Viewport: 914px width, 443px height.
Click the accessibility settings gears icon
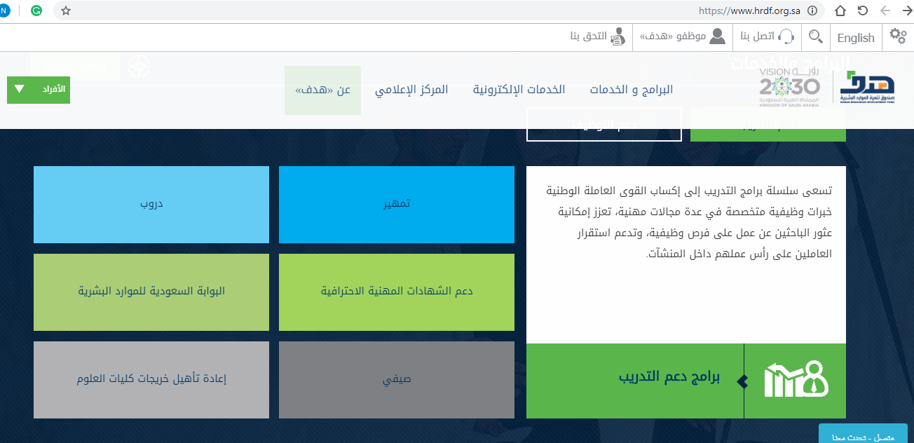click(898, 36)
